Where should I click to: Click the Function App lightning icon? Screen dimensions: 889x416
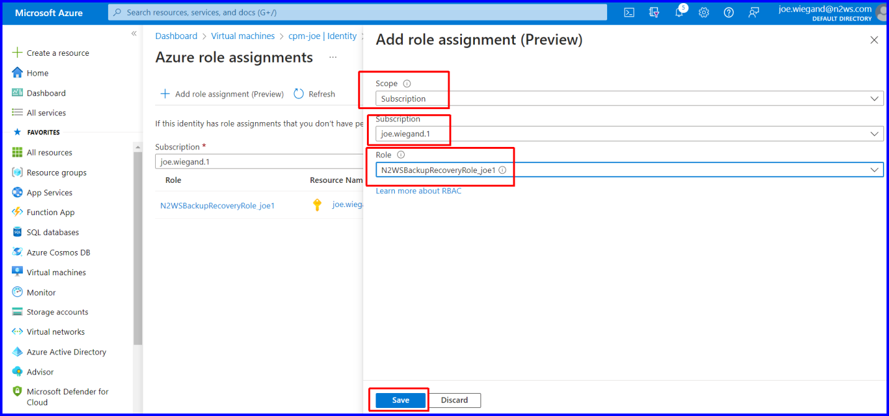click(17, 212)
